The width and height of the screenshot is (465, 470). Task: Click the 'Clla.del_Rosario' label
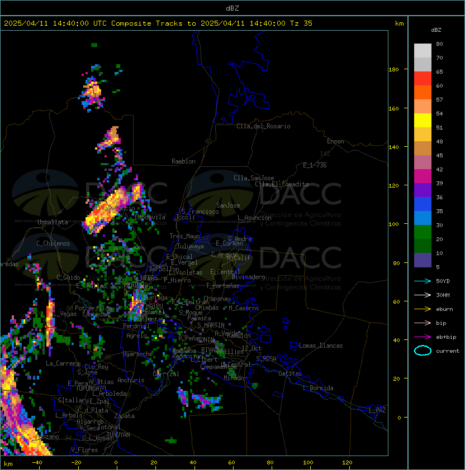pyautogui.click(x=263, y=126)
